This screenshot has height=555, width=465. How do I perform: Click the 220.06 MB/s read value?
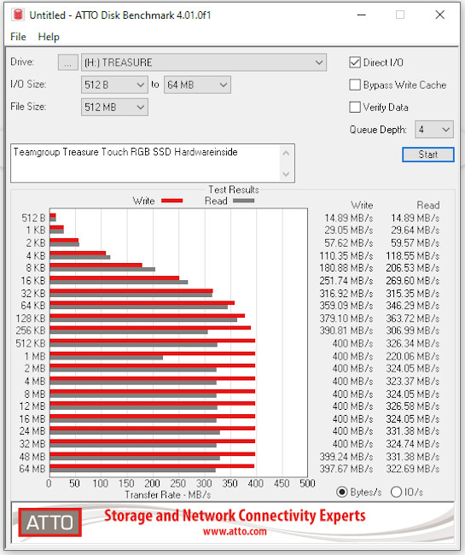413,356
